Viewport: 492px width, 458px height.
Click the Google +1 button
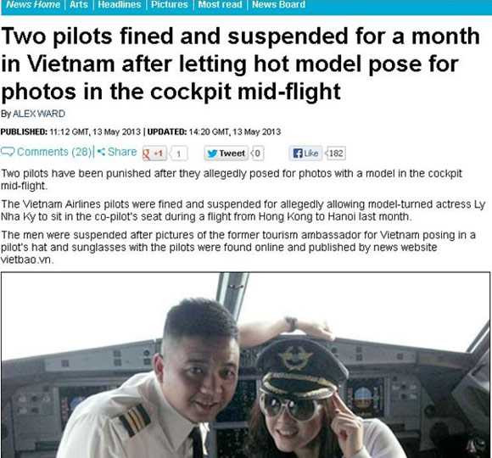tap(154, 154)
